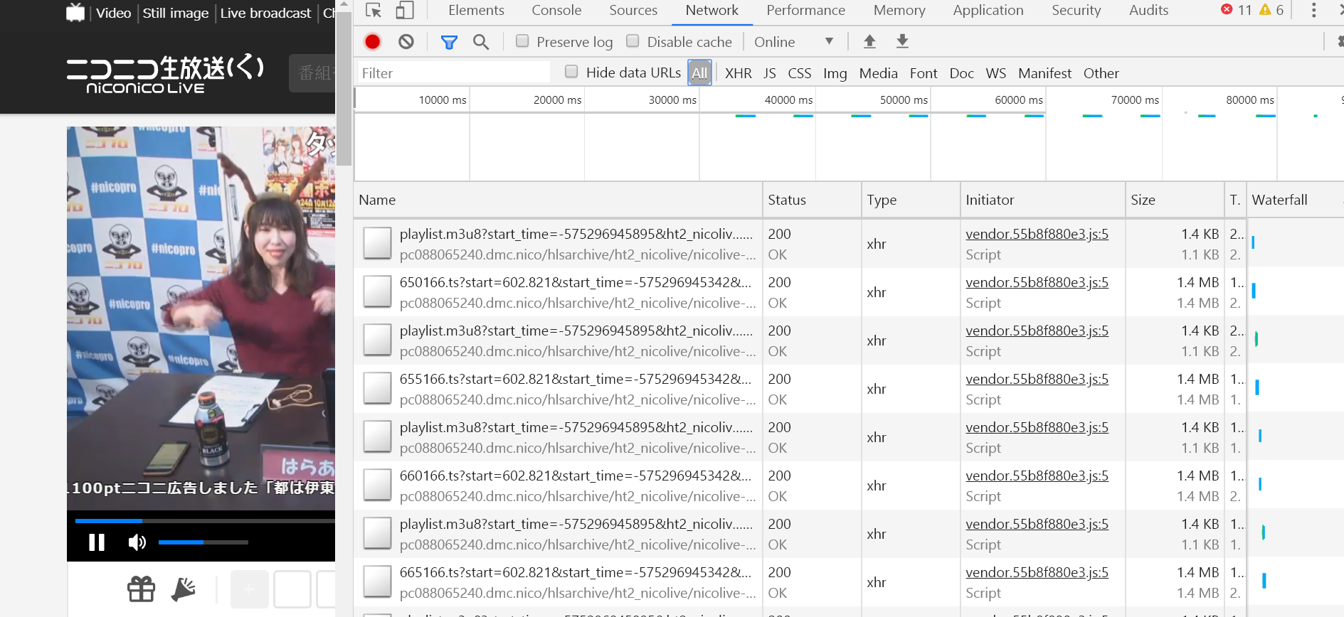The width and height of the screenshot is (1344, 617).
Task: Click the party popper icon
Action: tap(184, 589)
